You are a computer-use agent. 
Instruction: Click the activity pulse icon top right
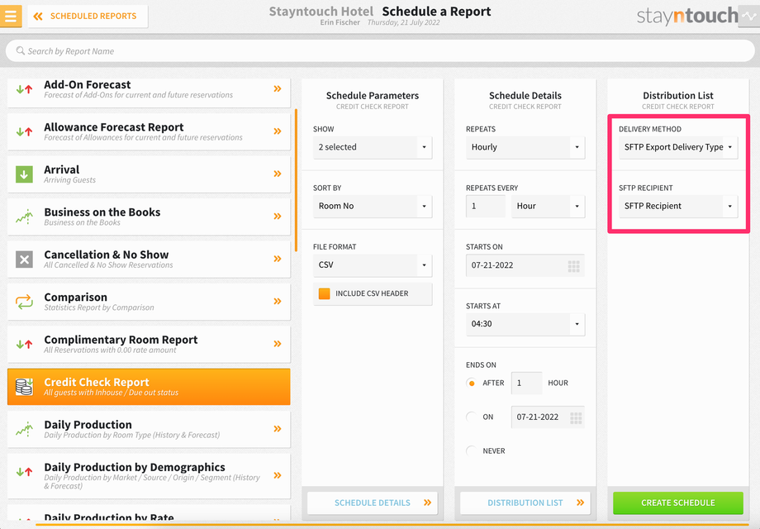coord(748,16)
